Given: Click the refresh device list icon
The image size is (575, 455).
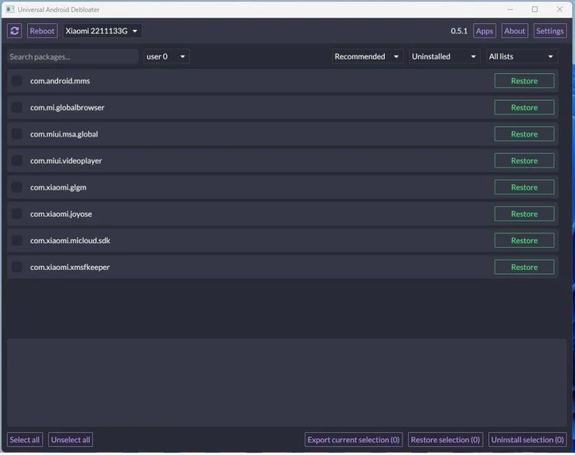Looking at the screenshot, I should tap(15, 31).
